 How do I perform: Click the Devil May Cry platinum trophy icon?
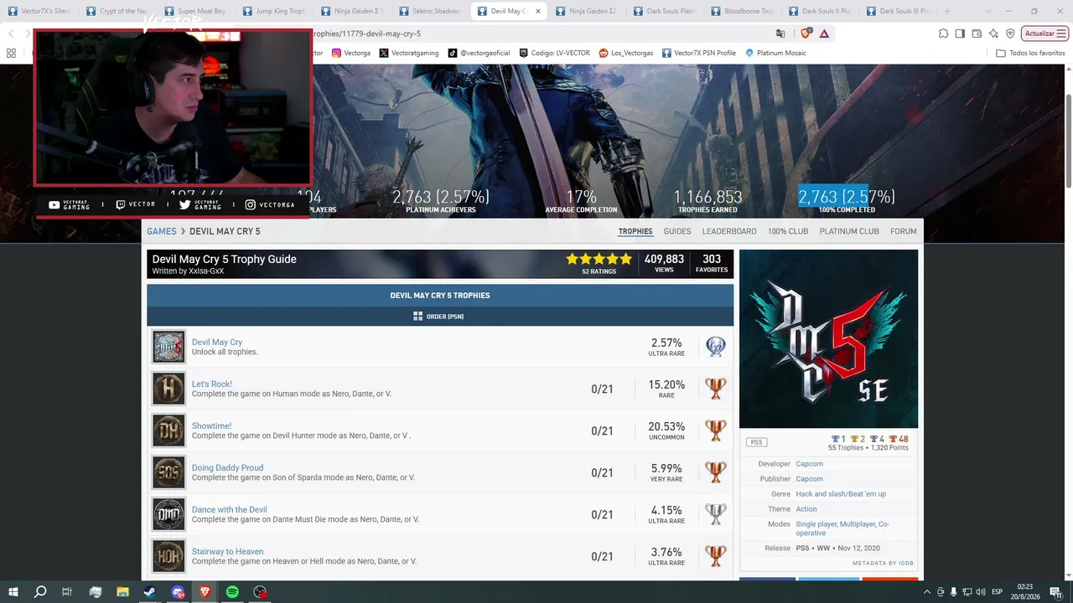[x=715, y=347]
